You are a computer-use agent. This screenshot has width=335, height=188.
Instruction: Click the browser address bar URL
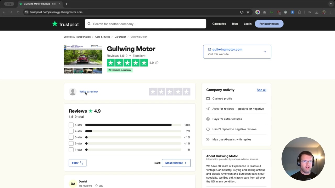(x=56, y=12)
